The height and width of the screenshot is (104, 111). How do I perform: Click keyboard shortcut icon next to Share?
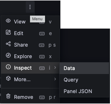[x=42, y=45]
